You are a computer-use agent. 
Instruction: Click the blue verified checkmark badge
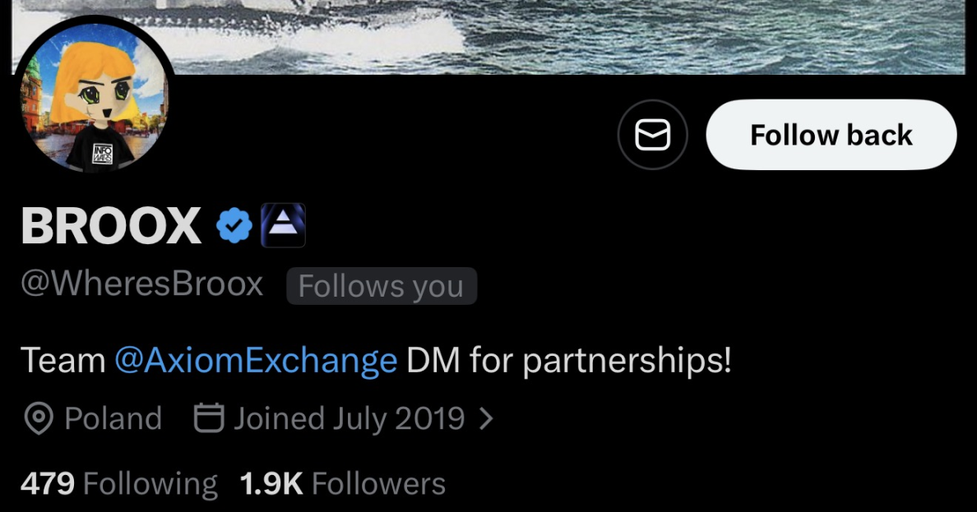(x=234, y=224)
